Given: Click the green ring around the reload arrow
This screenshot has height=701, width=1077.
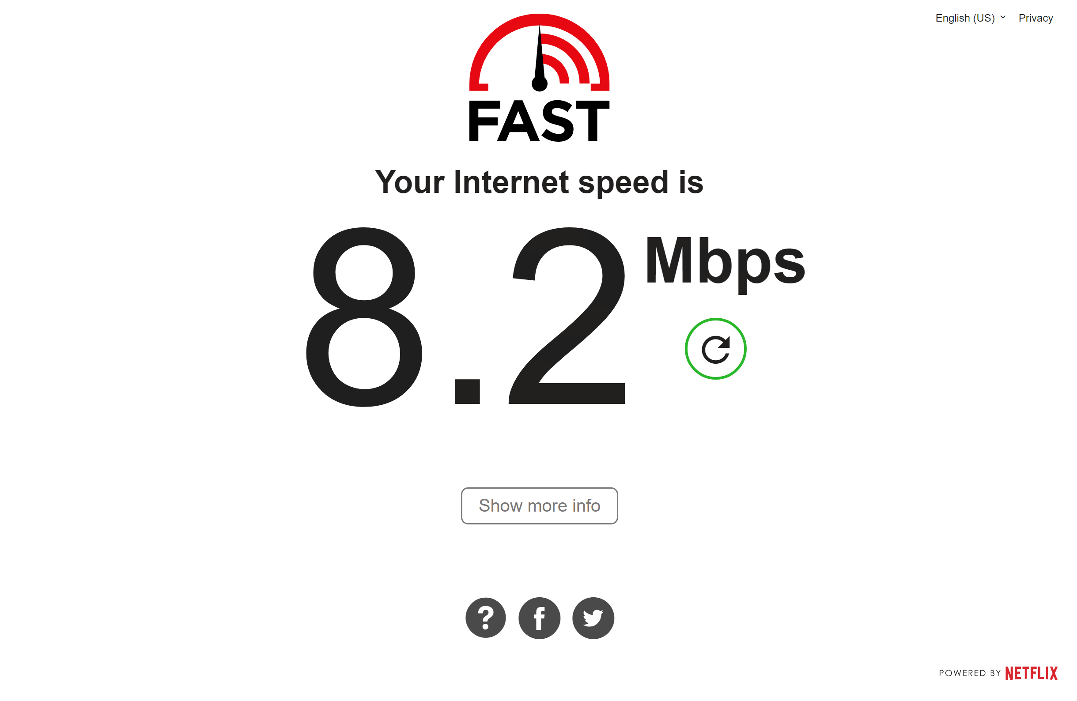Looking at the screenshot, I should click(715, 320).
